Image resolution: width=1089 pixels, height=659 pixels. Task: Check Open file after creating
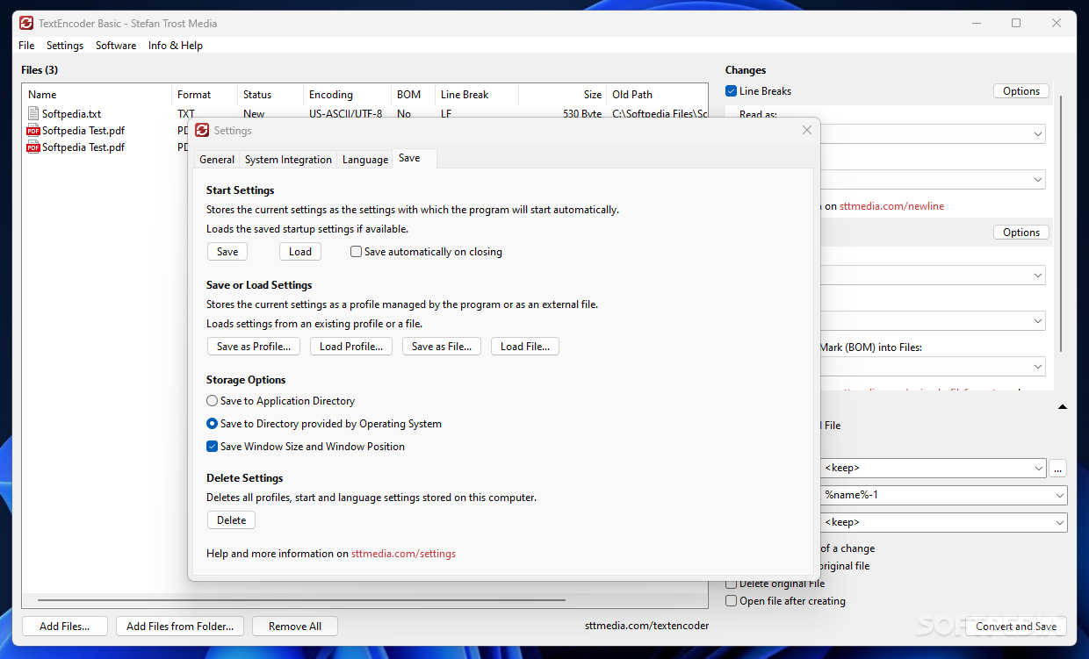732,601
